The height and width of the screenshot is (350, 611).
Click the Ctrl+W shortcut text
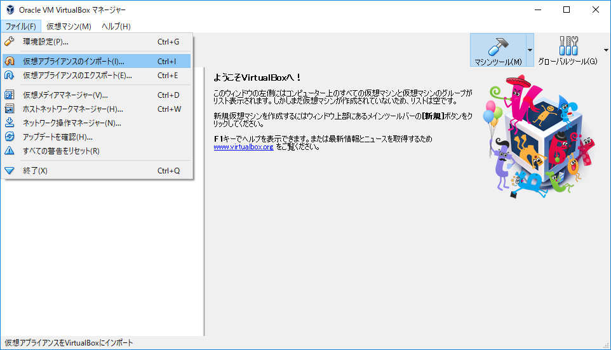coord(169,109)
